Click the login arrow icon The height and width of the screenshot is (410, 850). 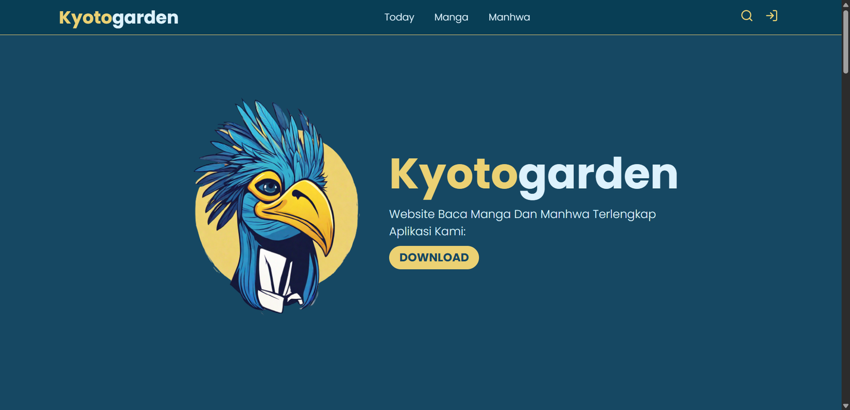coord(771,16)
